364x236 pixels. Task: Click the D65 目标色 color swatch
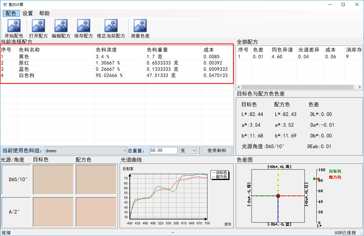click(53, 180)
